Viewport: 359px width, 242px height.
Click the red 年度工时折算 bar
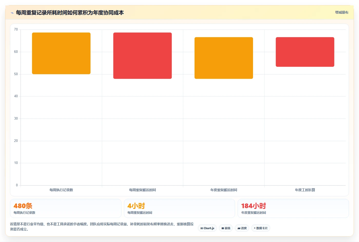(x=305, y=52)
